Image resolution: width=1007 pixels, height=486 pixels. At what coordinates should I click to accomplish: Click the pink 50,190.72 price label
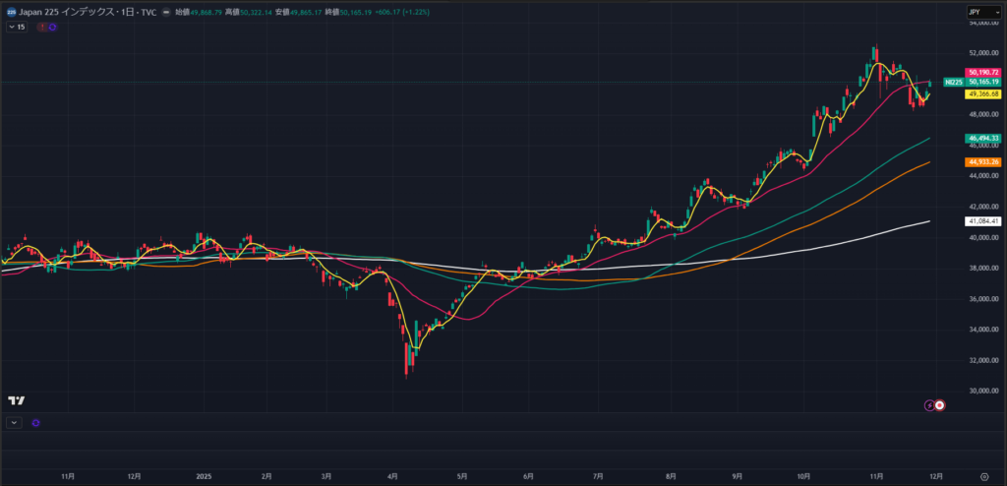(x=983, y=72)
